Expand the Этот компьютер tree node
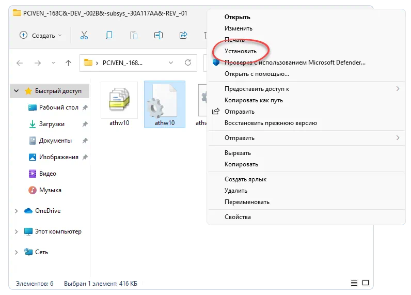Viewport: 411px width, 295px height. point(16,231)
